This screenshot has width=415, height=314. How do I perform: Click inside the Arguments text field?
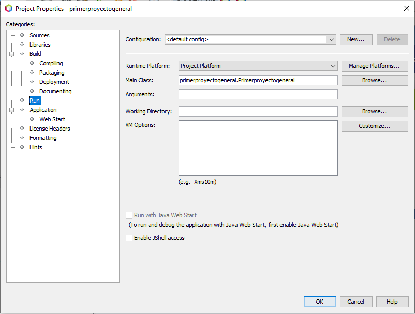(x=258, y=94)
